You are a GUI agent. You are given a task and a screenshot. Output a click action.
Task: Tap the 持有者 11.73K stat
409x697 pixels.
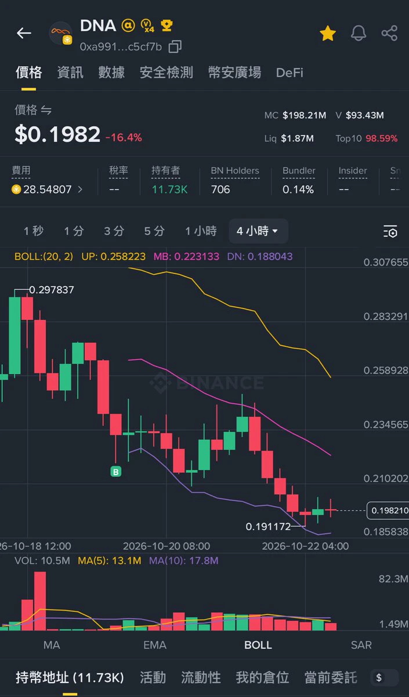(x=169, y=180)
